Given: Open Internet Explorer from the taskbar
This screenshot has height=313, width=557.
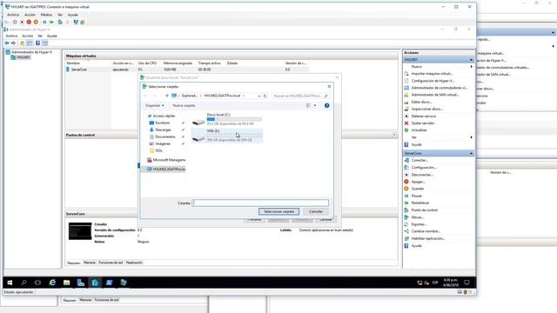Looking at the screenshot, I should [52, 283].
